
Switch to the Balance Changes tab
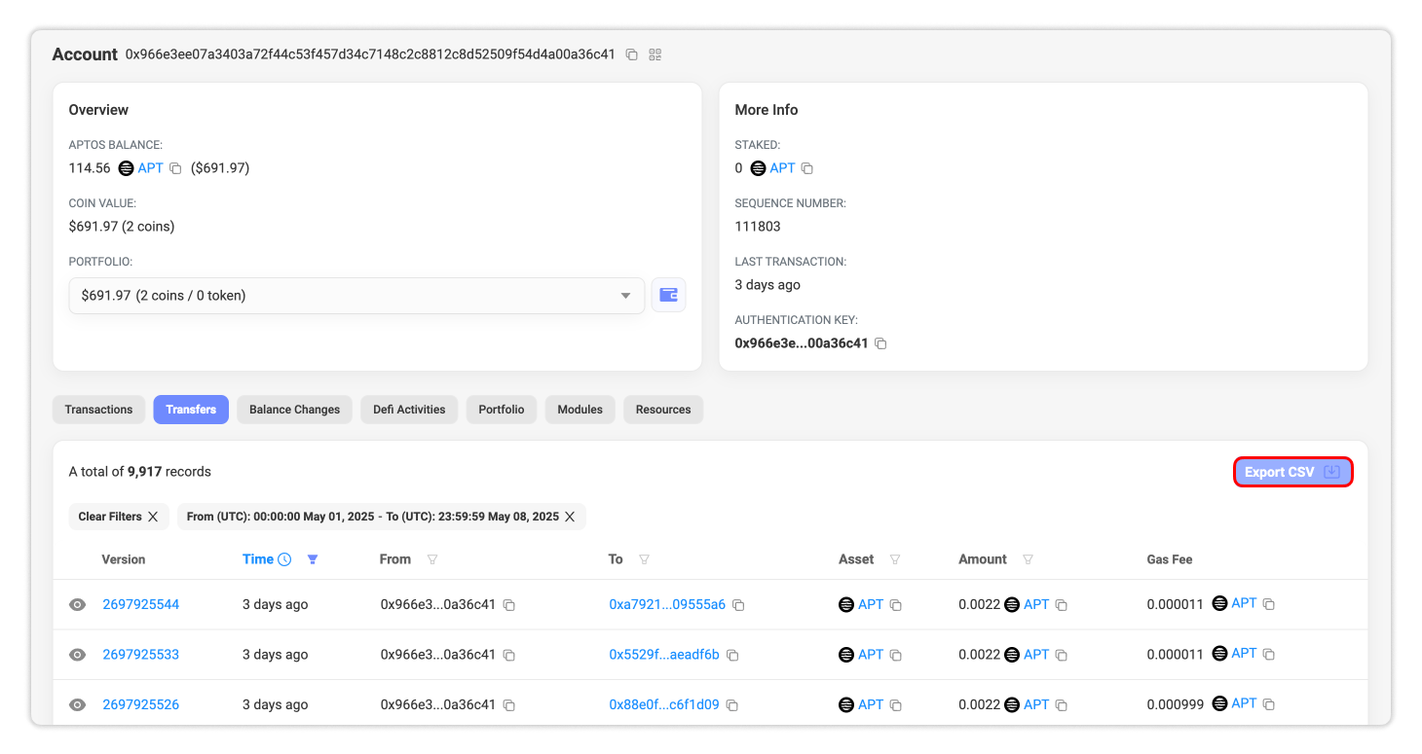tap(294, 410)
